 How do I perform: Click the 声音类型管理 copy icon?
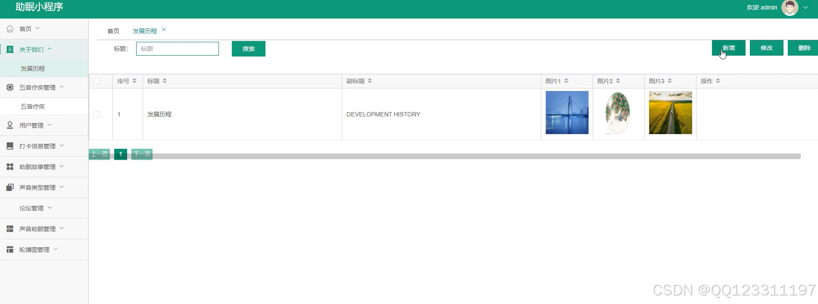[10, 188]
